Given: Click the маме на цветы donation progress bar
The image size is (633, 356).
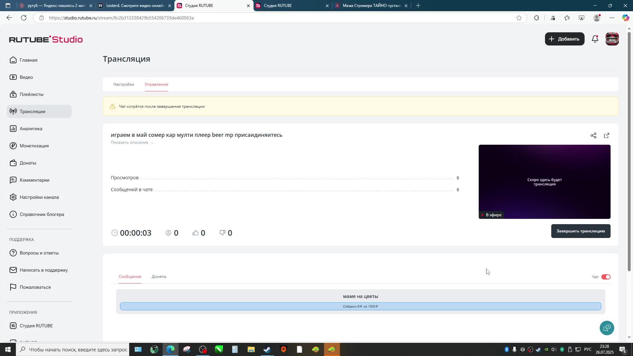Looking at the screenshot, I should 360,306.
